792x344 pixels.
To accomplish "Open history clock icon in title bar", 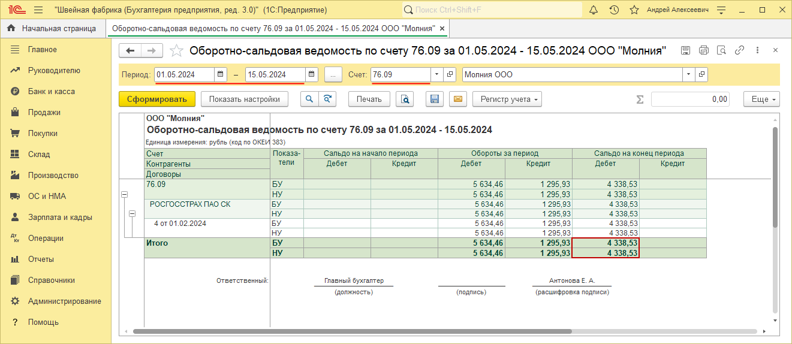I will tap(614, 10).
